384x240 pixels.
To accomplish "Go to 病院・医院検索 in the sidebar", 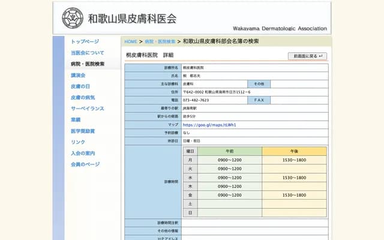I will [x=87, y=64].
